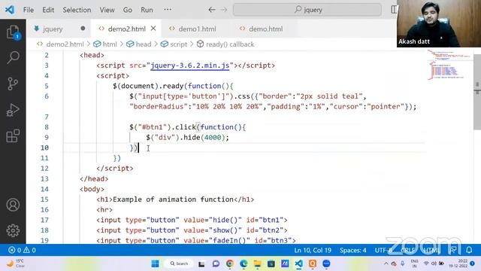Go back with the left arrow
The width and height of the screenshot is (481, 271).
pos(212,10)
